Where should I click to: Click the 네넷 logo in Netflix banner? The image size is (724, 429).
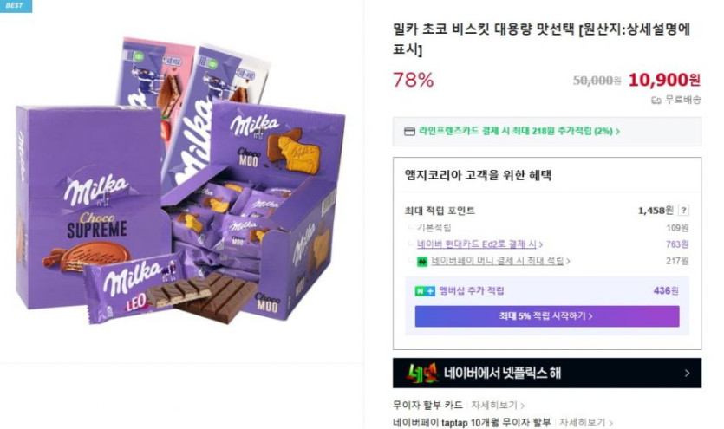pyautogui.click(x=422, y=374)
